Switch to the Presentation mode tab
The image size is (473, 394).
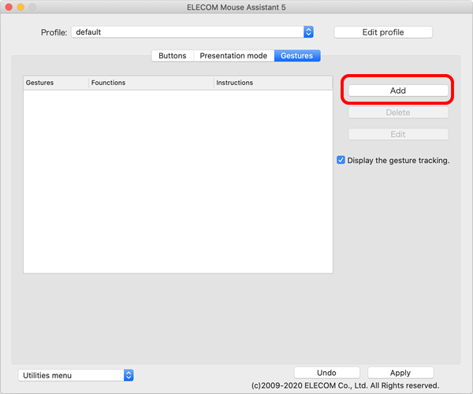pyautogui.click(x=233, y=56)
